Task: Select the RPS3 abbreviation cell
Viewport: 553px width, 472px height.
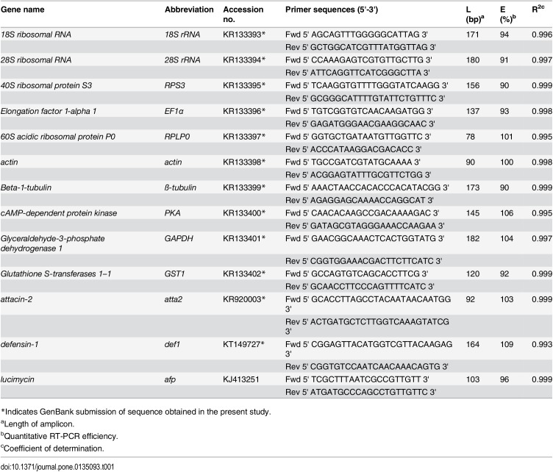Action: 174,85
